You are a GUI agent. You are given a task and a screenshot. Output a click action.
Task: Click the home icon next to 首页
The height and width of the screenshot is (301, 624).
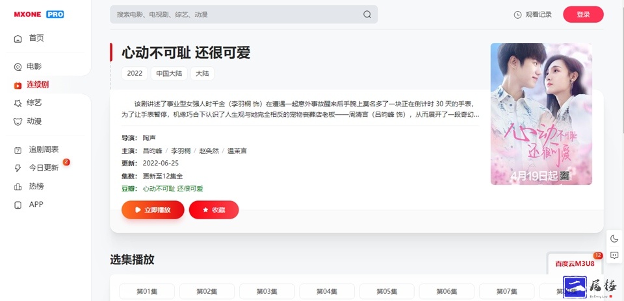click(18, 38)
